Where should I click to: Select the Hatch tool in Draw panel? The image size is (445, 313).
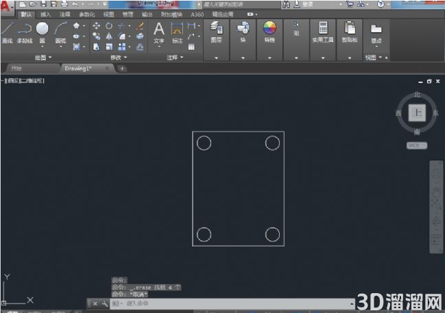click(x=76, y=47)
